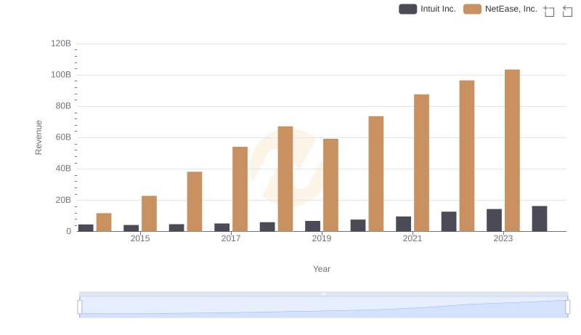Click the Intuit 2017 bar
581x335 pixels.
tap(222, 227)
